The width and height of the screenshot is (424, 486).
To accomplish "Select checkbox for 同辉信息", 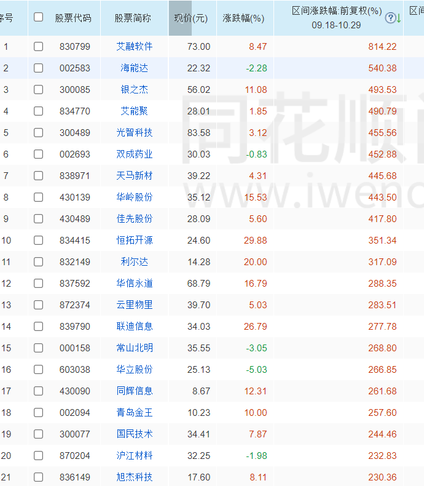I will click(38, 391).
